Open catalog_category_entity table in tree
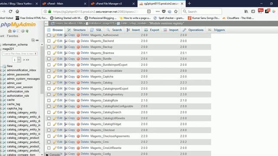Screen dimensions: 278x156 point(22,113)
